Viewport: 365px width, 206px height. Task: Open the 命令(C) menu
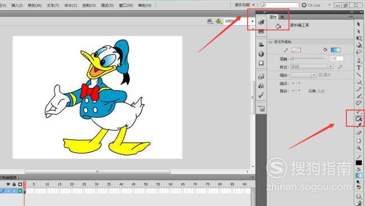(71, 5)
